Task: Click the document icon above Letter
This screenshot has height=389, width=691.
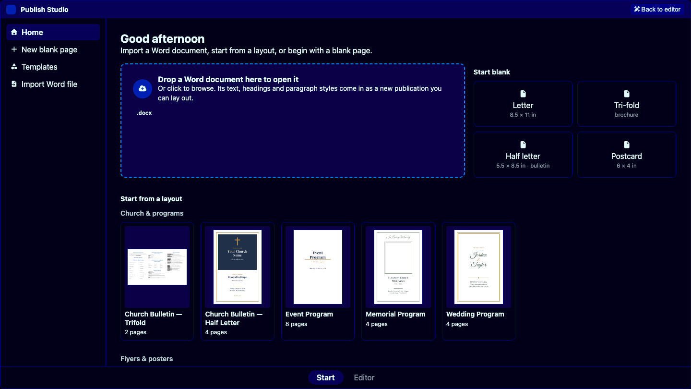Action: (523, 94)
